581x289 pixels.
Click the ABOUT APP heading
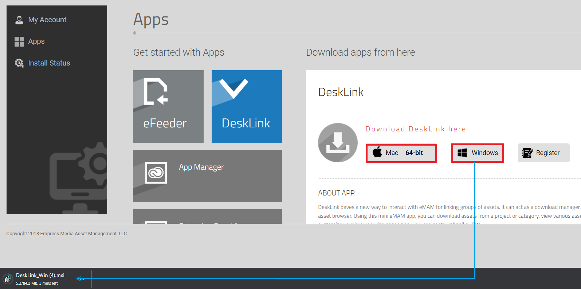click(x=336, y=193)
